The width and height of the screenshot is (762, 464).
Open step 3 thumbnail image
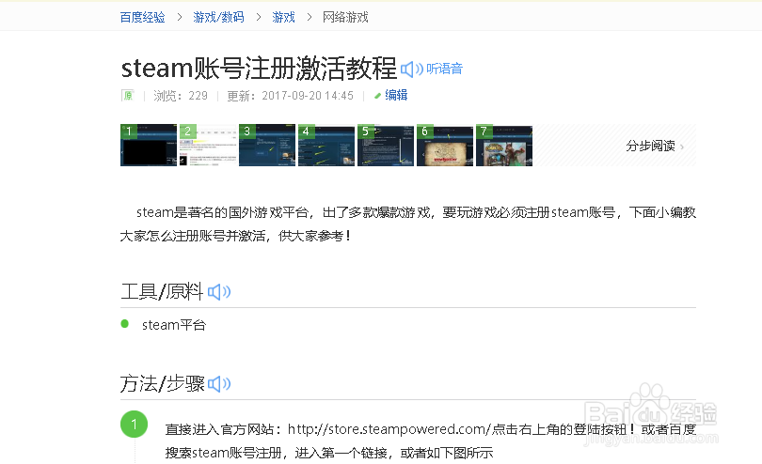tap(267, 146)
